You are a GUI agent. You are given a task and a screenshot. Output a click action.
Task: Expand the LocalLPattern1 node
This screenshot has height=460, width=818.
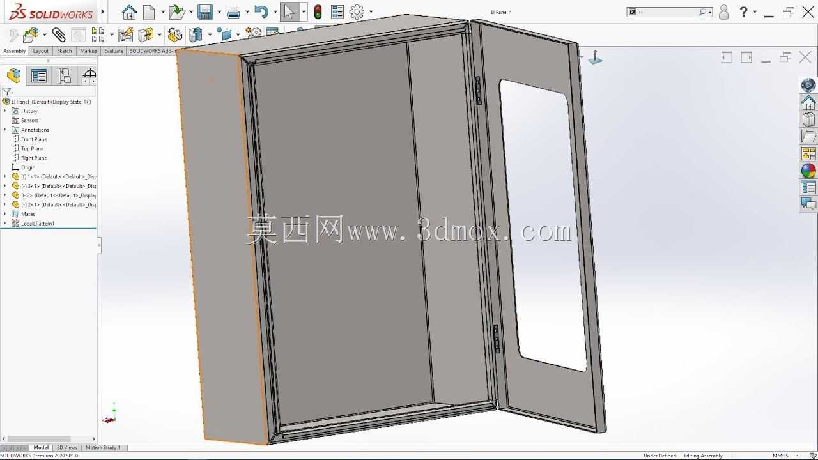5,223
